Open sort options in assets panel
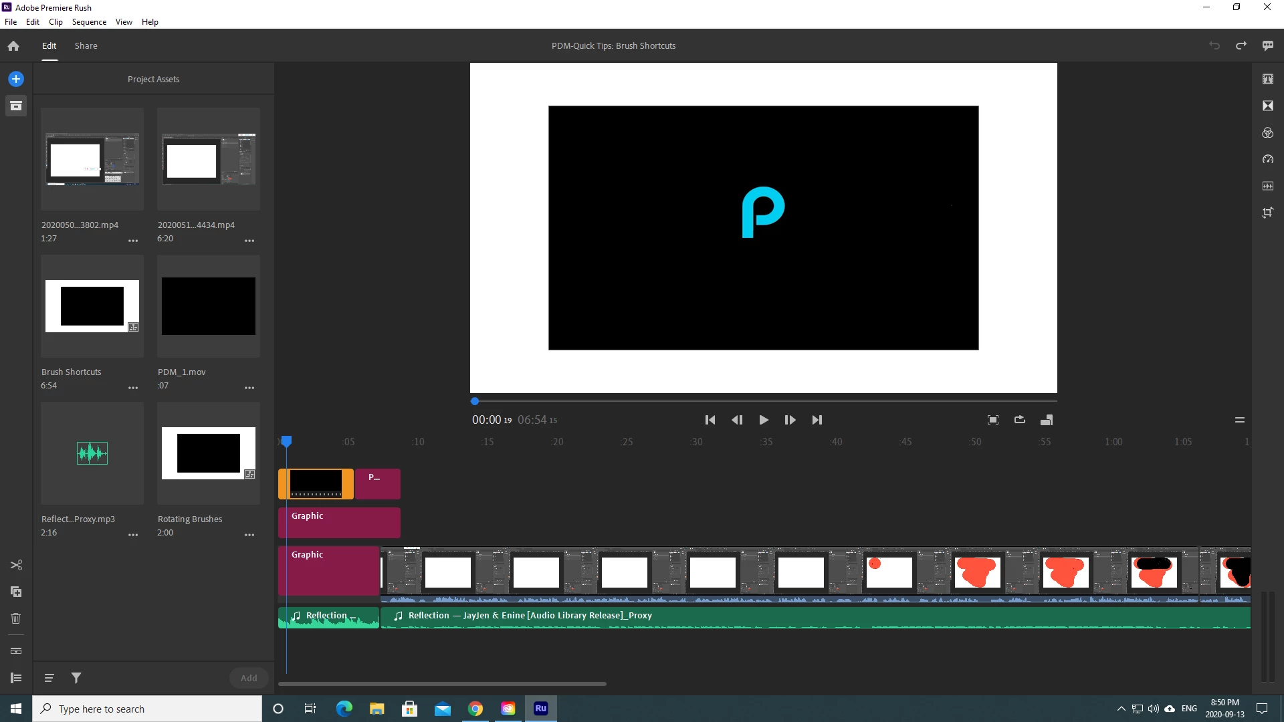This screenshot has height=722, width=1284. coord(49,678)
